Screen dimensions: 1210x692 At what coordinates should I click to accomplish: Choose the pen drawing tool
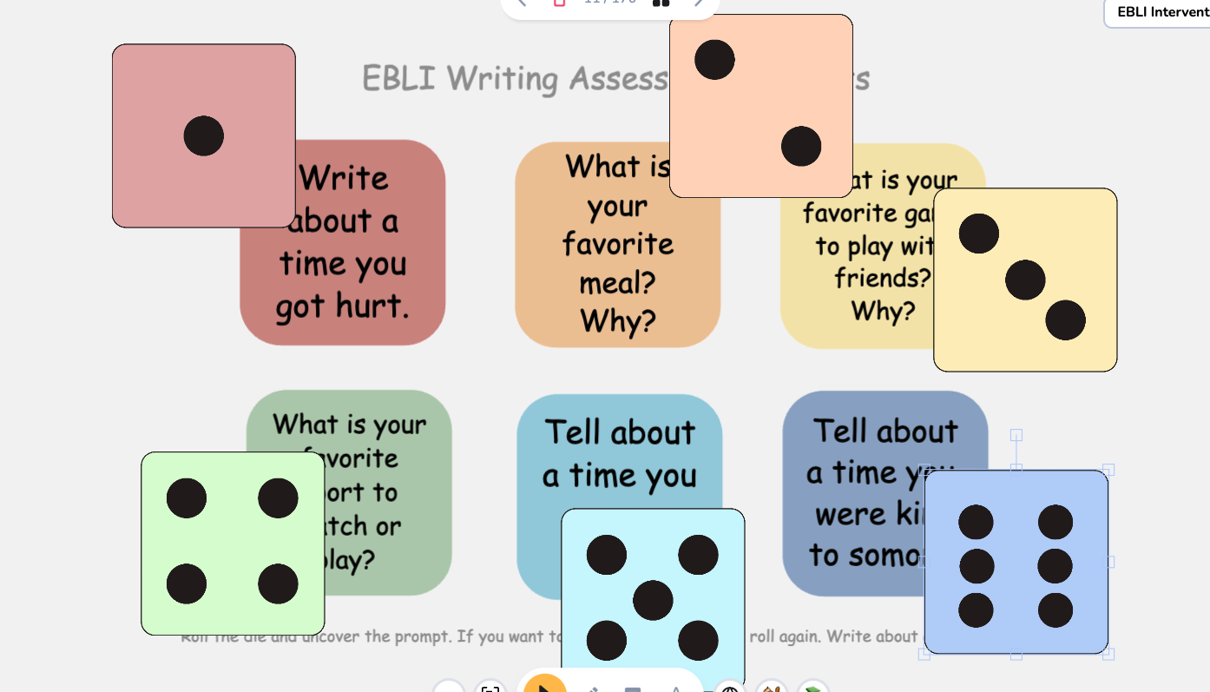[x=593, y=689]
